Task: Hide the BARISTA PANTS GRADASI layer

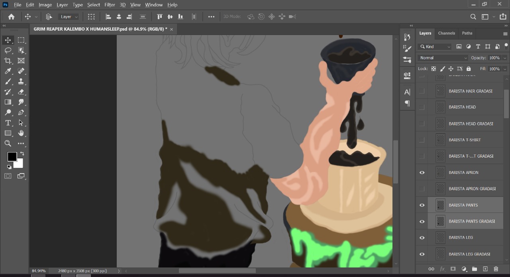Action: click(x=422, y=221)
